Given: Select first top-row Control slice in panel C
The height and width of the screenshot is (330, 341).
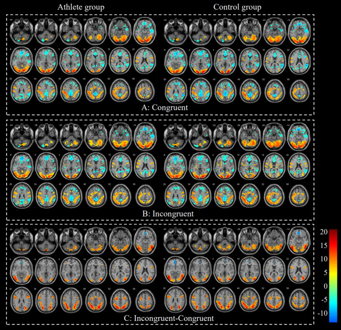Looking at the screenshot, I should [x=175, y=241].
